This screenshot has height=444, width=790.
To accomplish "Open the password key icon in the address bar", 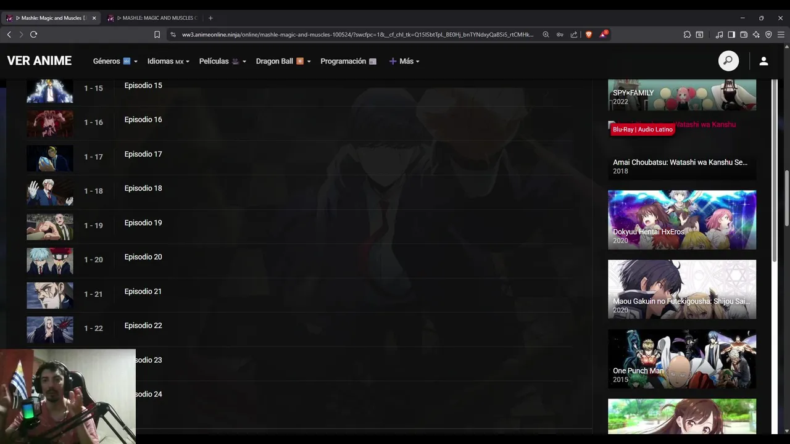I will (x=560, y=35).
